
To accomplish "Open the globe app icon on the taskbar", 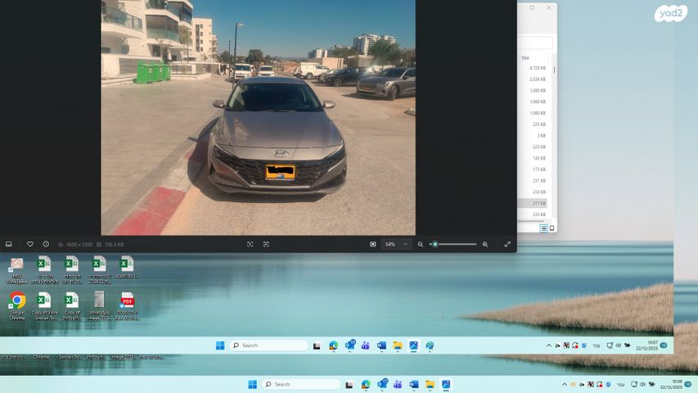I will pyautogui.click(x=430, y=346).
